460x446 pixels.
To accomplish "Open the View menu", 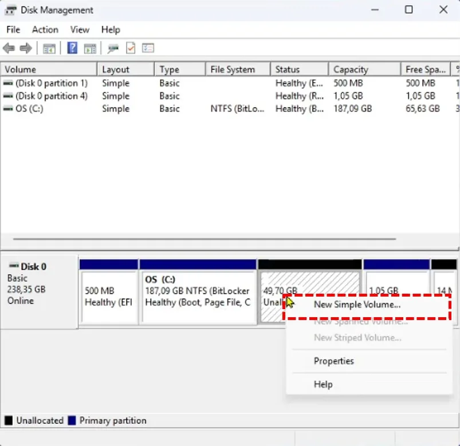I will [80, 30].
